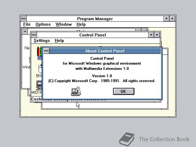The height and width of the screenshot is (147, 196).
Task: Open Help menu in Program Manager
Action: [x=81, y=24]
